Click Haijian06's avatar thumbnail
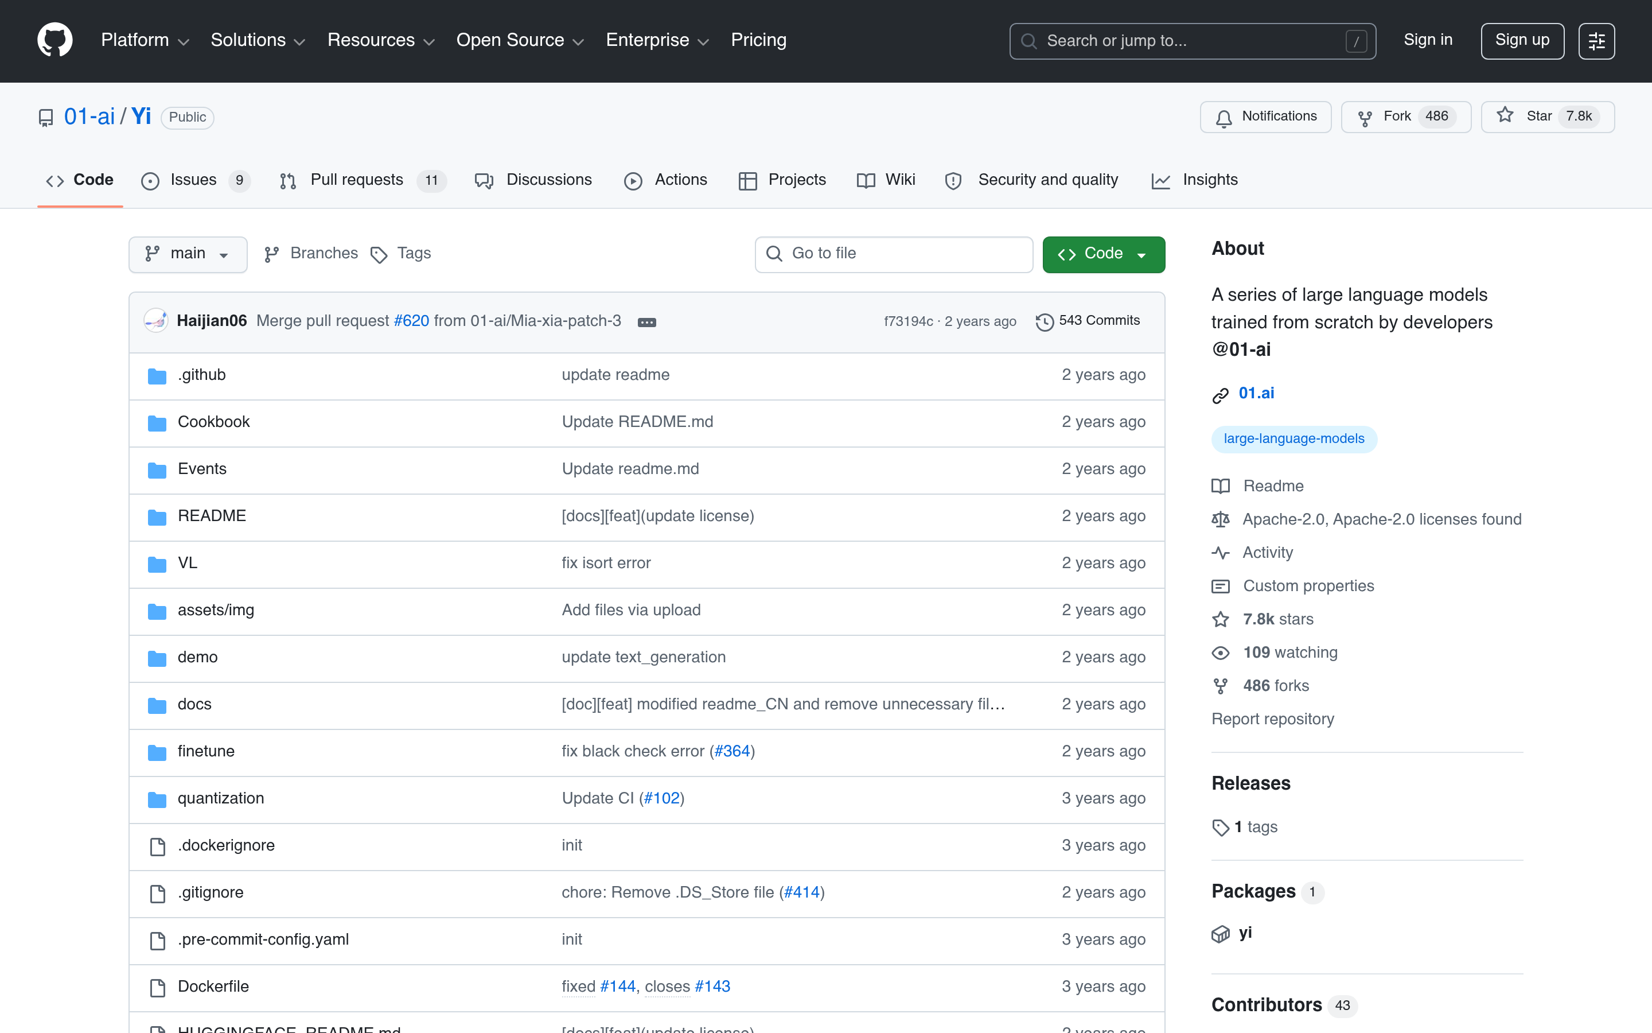Screen dimensions: 1652x1033 pyautogui.click(x=157, y=320)
